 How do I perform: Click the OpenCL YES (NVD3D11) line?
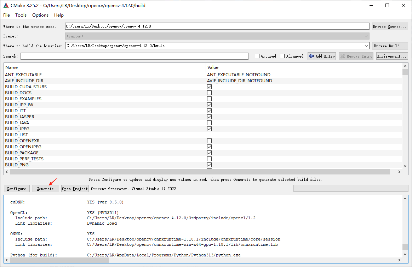[64, 213]
